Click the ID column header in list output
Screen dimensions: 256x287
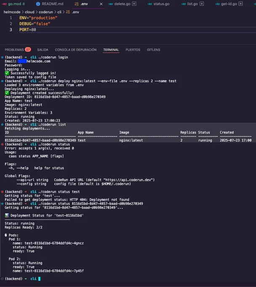click(7, 133)
